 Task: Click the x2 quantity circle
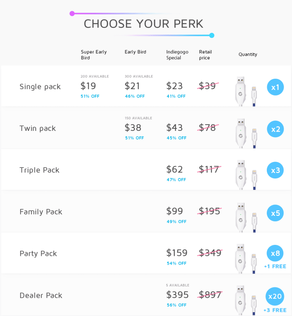(275, 129)
